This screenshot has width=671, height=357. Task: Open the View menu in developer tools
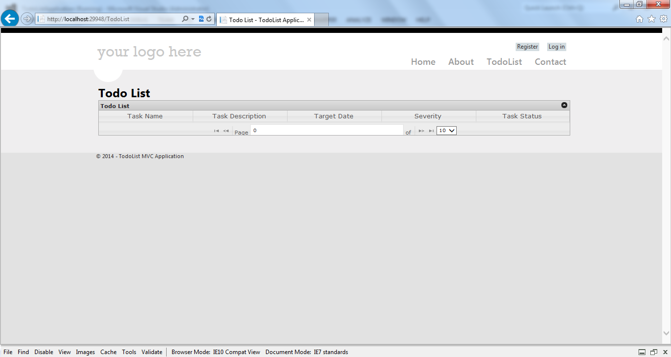tap(64, 352)
